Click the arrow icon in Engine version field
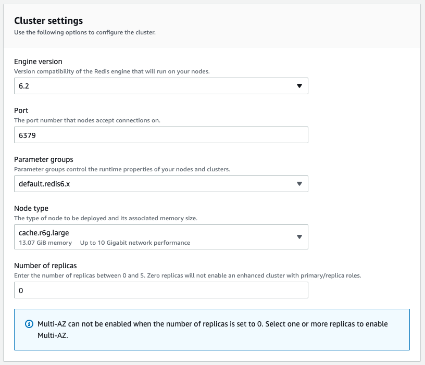This screenshot has height=365, width=425. point(299,86)
